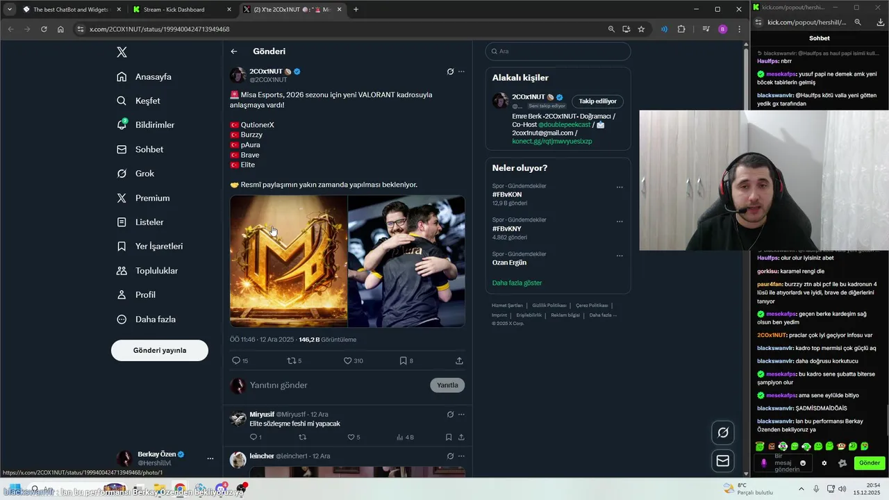
Task: Open Chrome extensions puzzle icon
Action: (681, 29)
